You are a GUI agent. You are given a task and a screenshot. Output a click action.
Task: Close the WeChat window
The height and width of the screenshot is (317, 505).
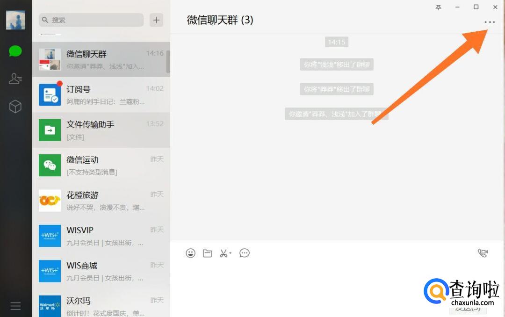coord(495,7)
